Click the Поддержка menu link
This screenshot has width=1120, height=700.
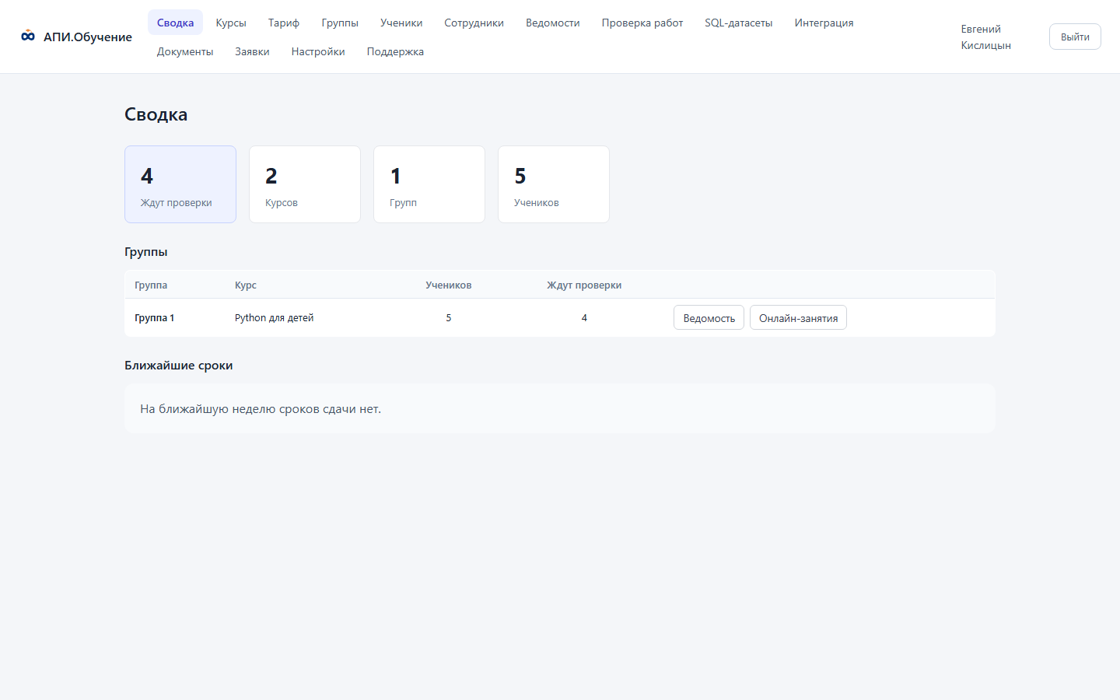pos(395,51)
